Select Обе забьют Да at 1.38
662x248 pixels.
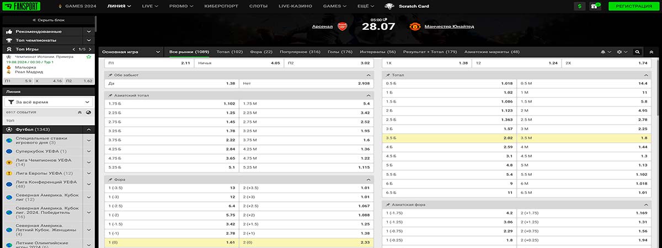(172, 84)
